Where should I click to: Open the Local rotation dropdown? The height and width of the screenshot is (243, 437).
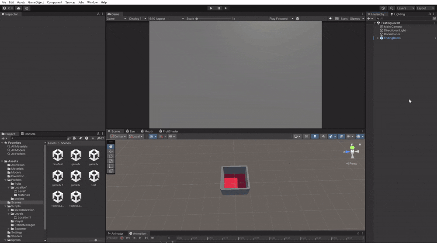136,136
